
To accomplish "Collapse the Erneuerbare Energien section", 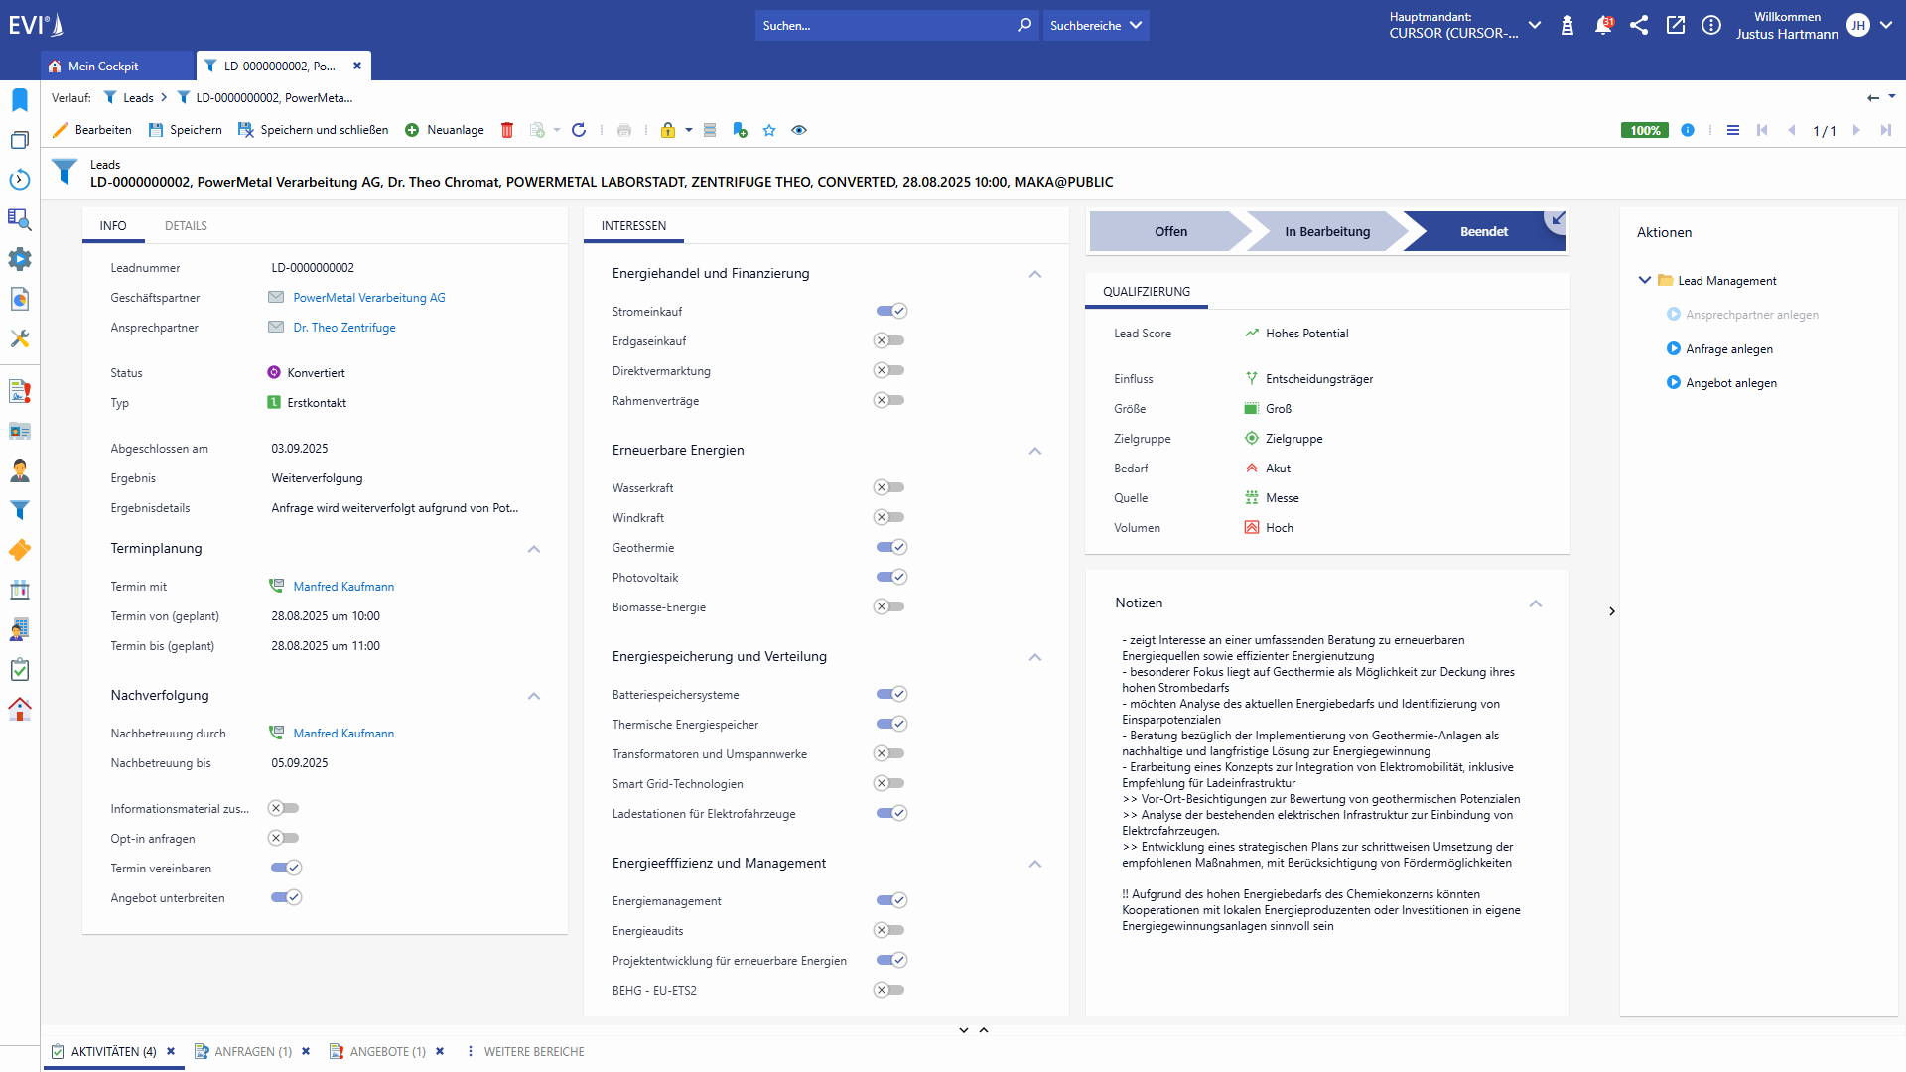I will pos(1035,451).
